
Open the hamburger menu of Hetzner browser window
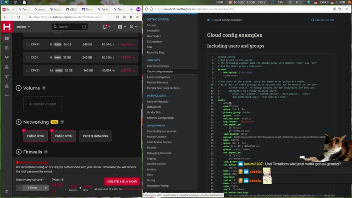pyautogui.click(x=137, y=17)
